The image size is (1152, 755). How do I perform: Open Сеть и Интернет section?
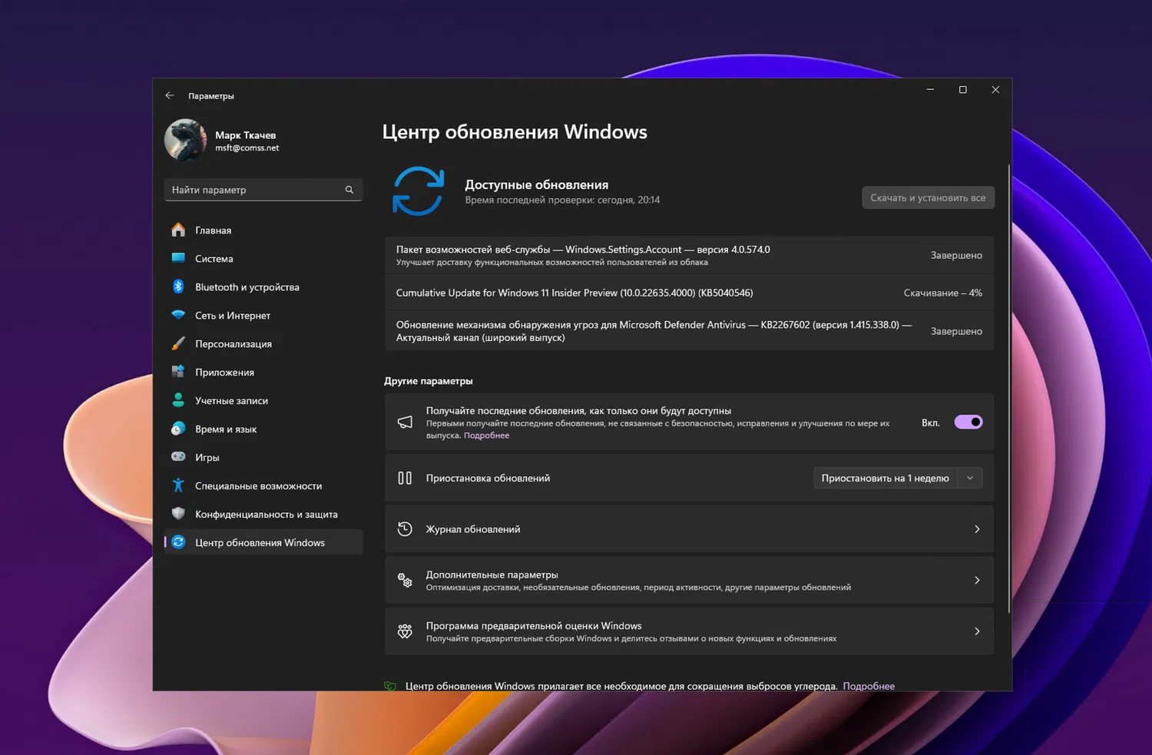pos(263,315)
